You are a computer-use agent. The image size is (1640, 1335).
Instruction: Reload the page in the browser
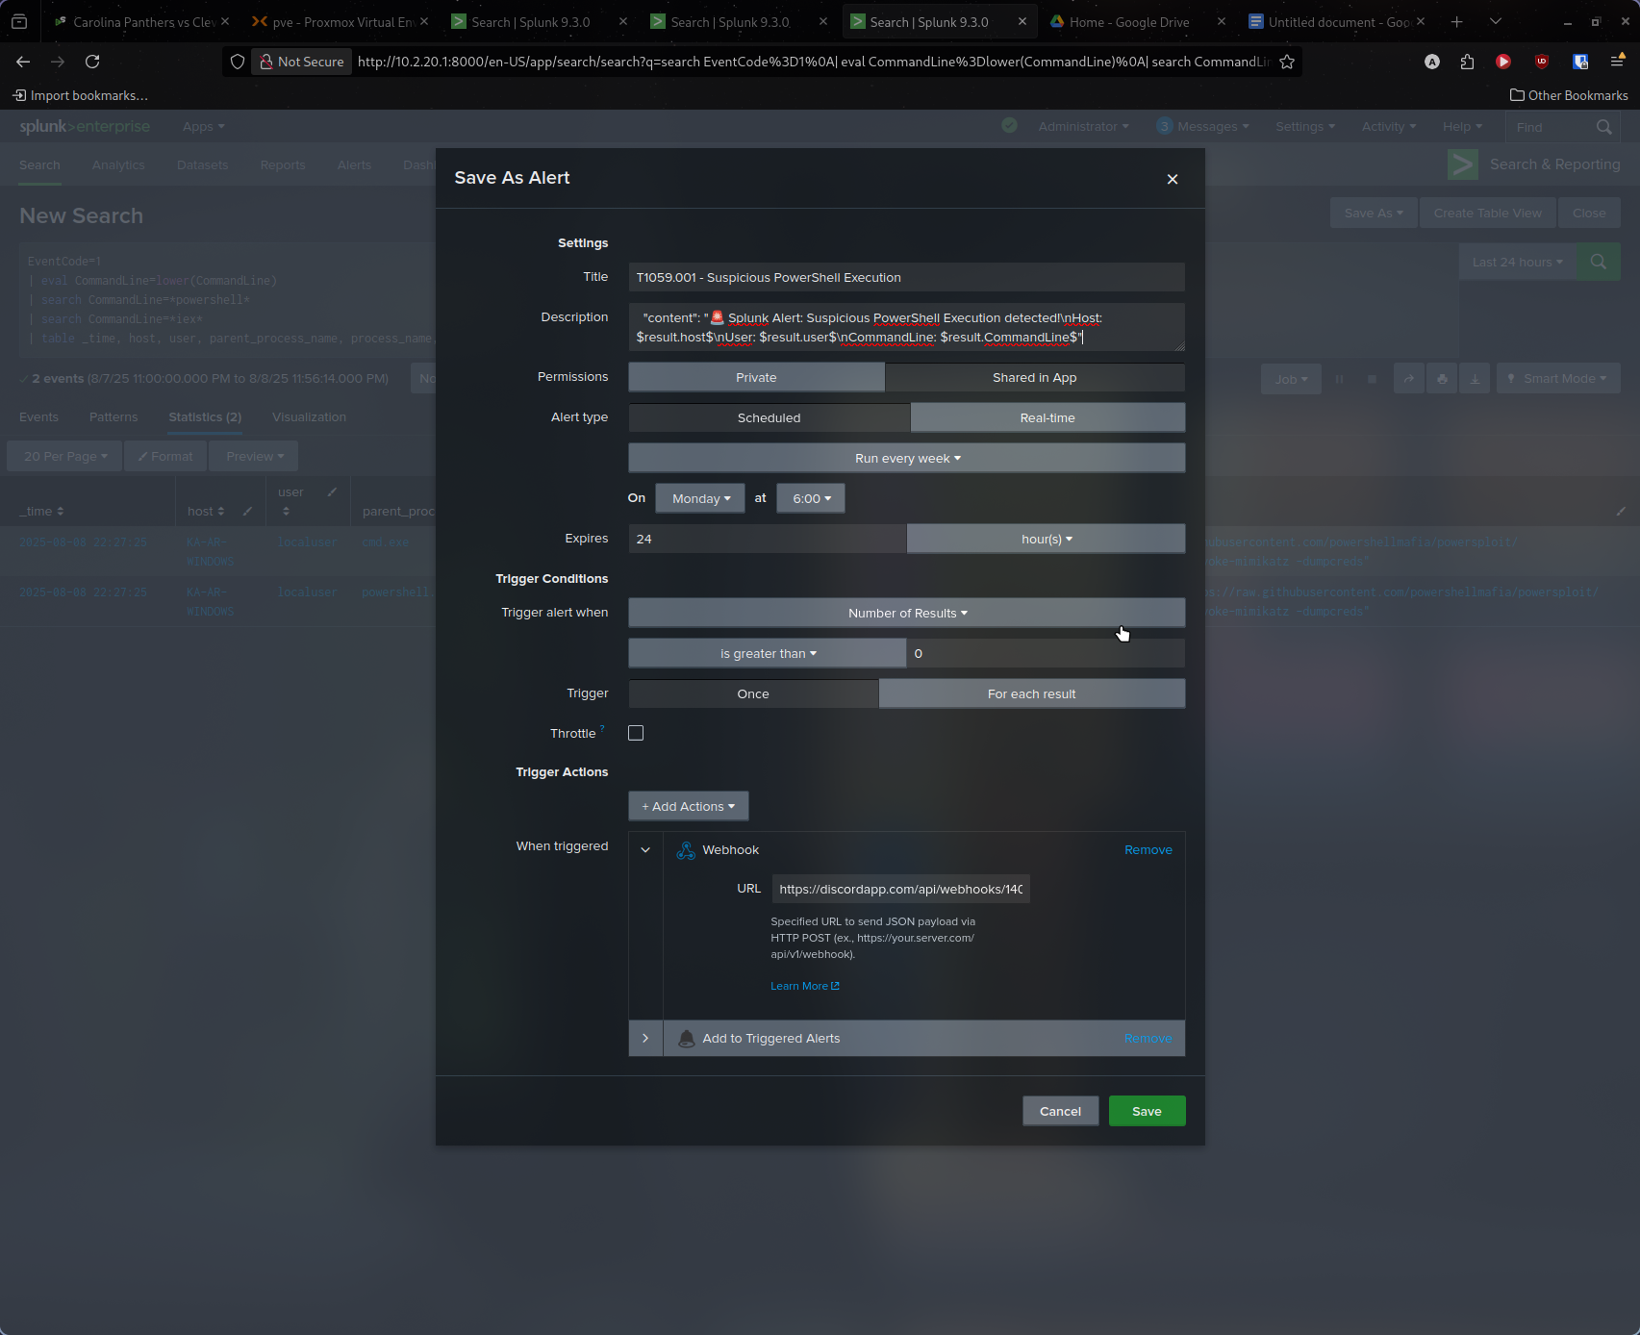click(x=92, y=62)
